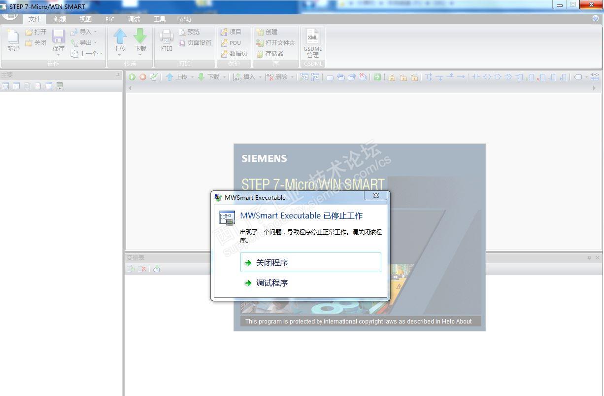
Task: Click the green go-to arrow toolbar icon
Action: click(x=377, y=77)
